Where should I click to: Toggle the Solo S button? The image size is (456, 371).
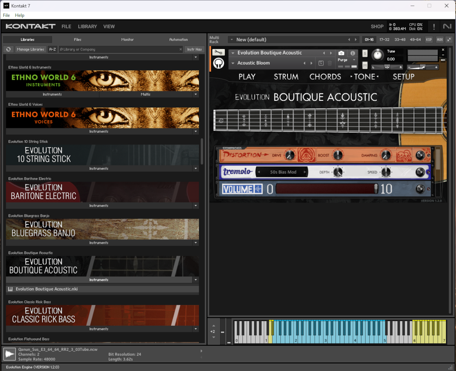click(x=365, y=53)
